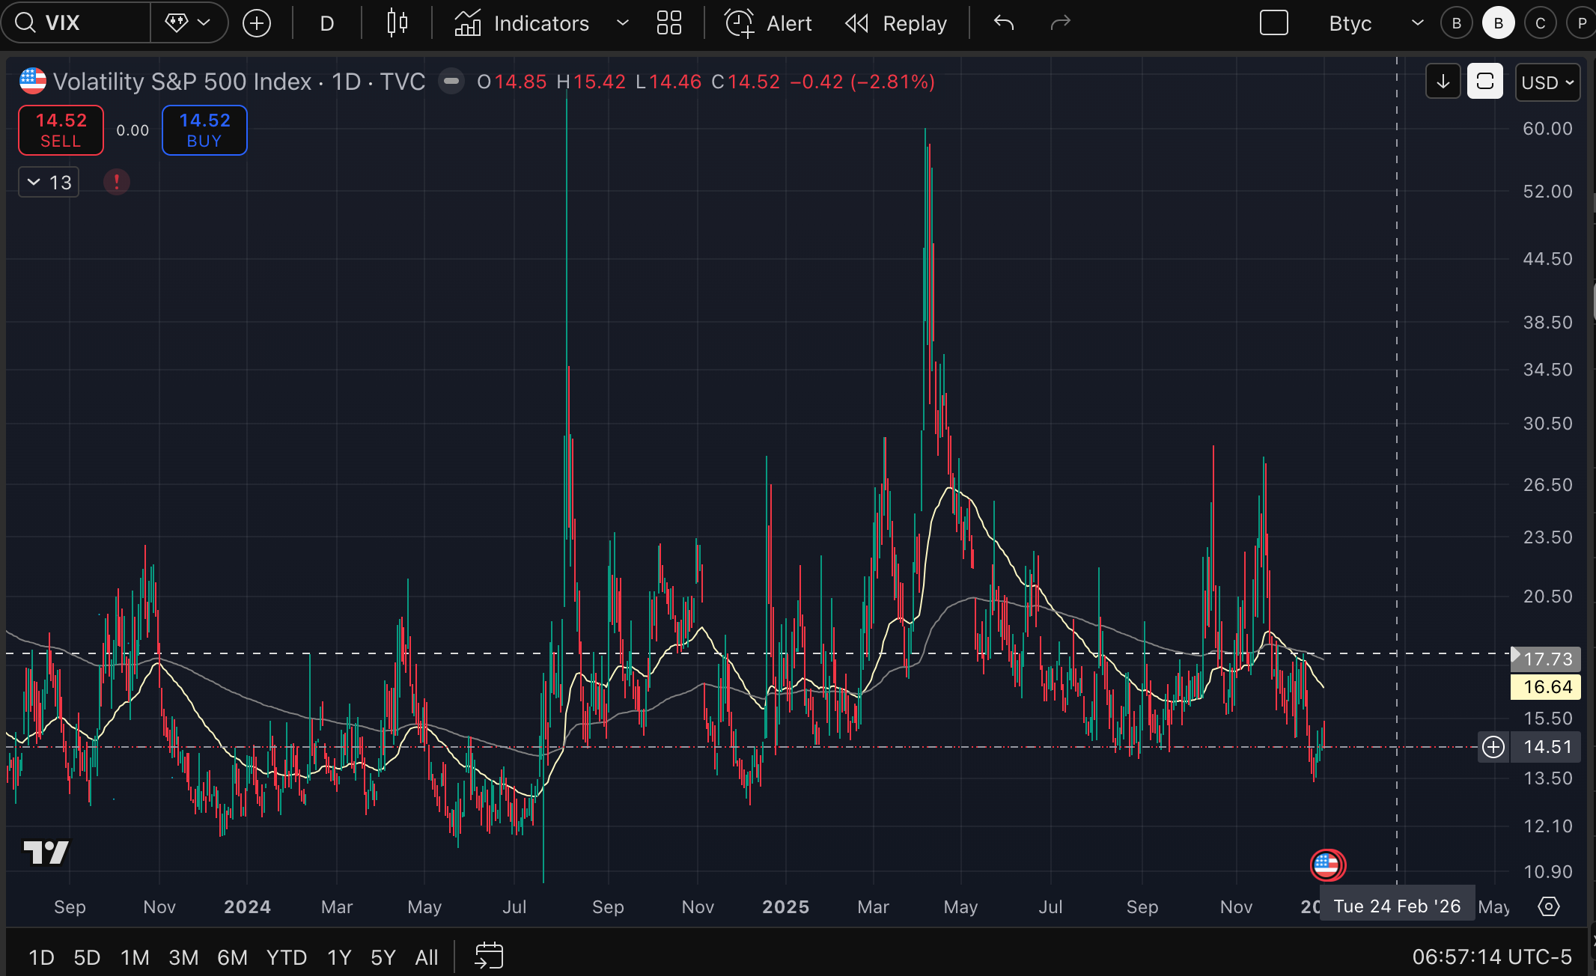Screen dimensions: 1596x976
Task: Add a symbol with the plus icon
Action: click(257, 23)
